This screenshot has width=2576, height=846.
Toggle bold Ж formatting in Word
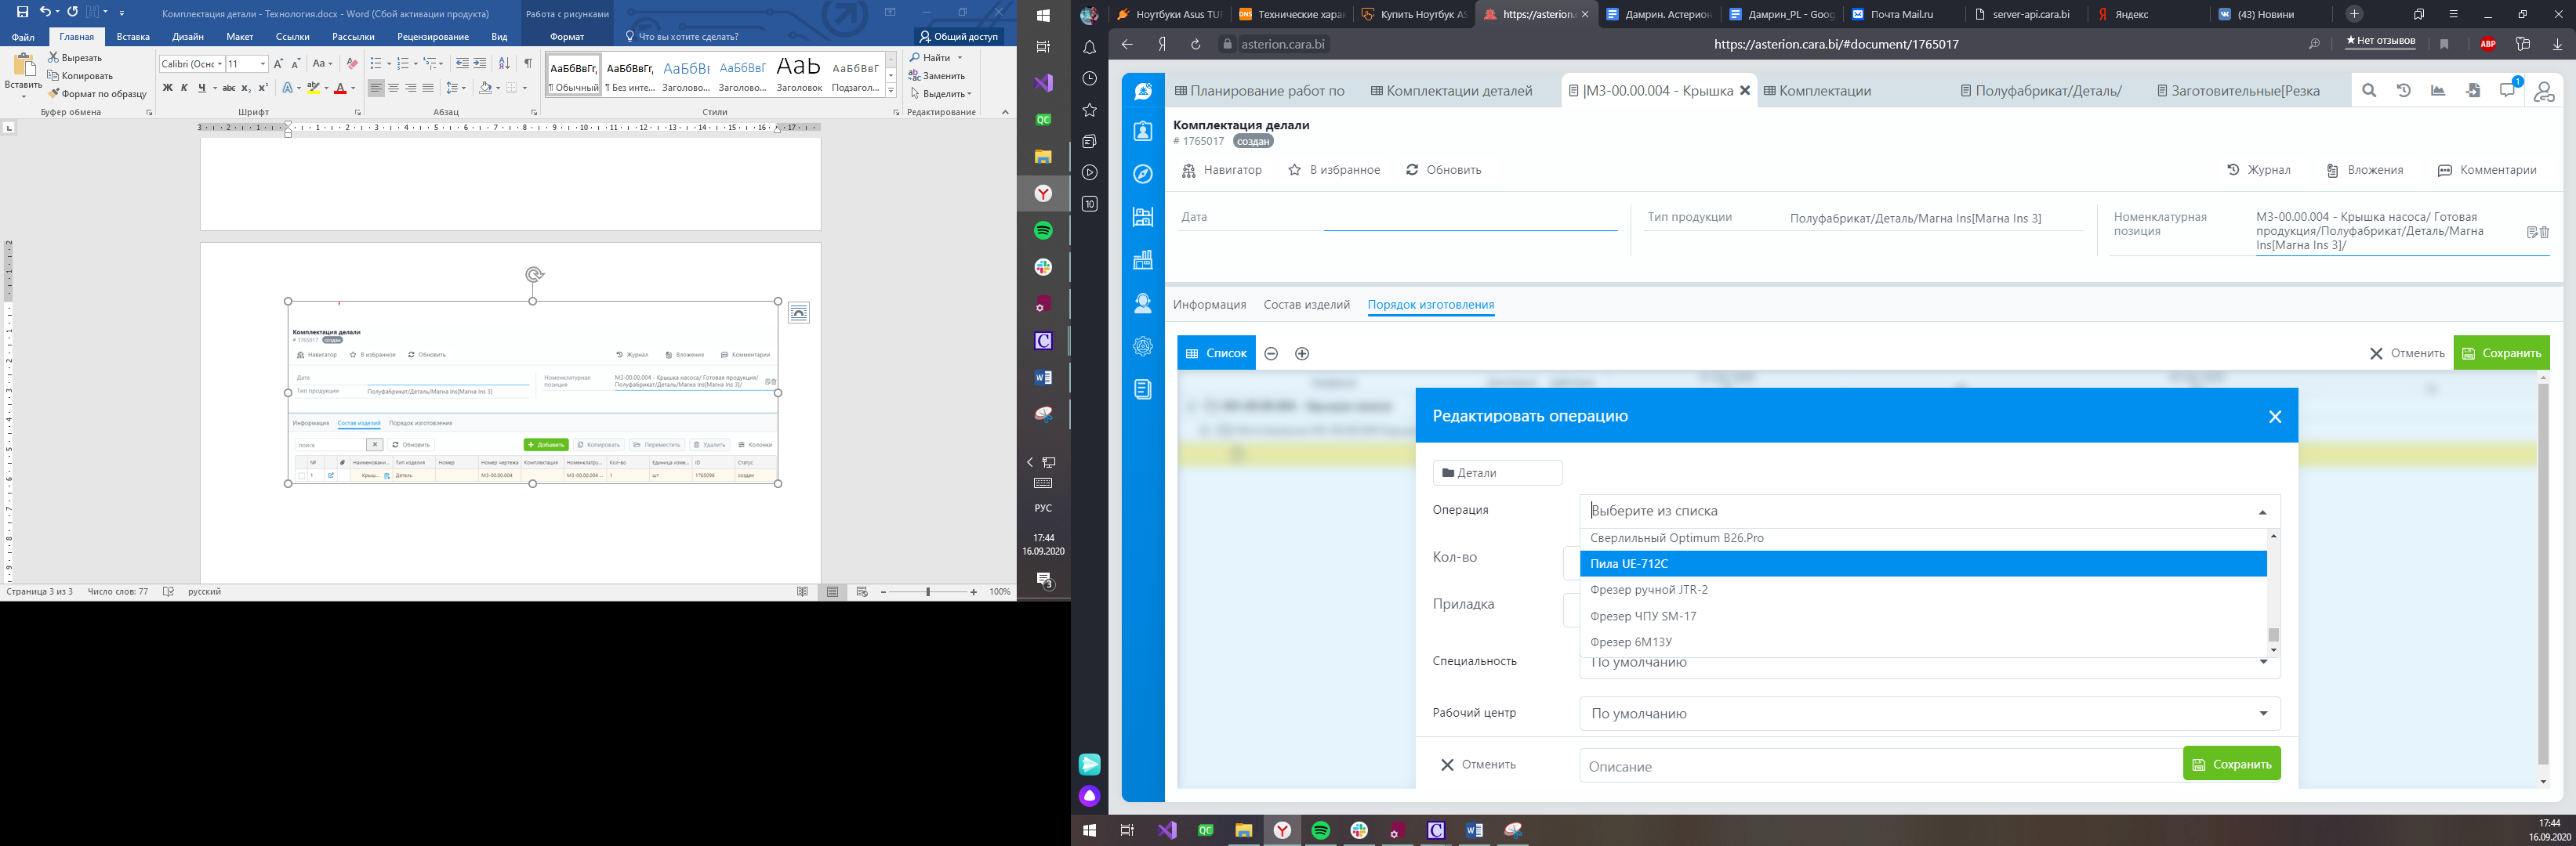point(167,88)
